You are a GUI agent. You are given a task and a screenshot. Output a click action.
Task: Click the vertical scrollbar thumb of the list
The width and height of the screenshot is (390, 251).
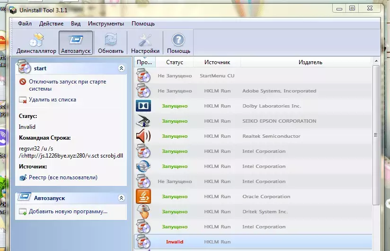[x=376, y=135]
